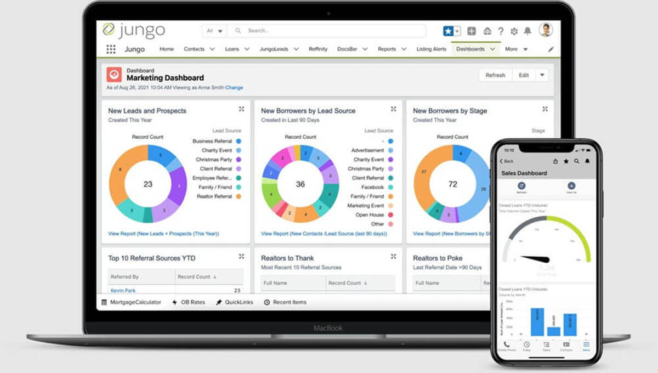Click the Change link next to Anna Smith
Viewport: 658px width, 373px height.
click(234, 87)
